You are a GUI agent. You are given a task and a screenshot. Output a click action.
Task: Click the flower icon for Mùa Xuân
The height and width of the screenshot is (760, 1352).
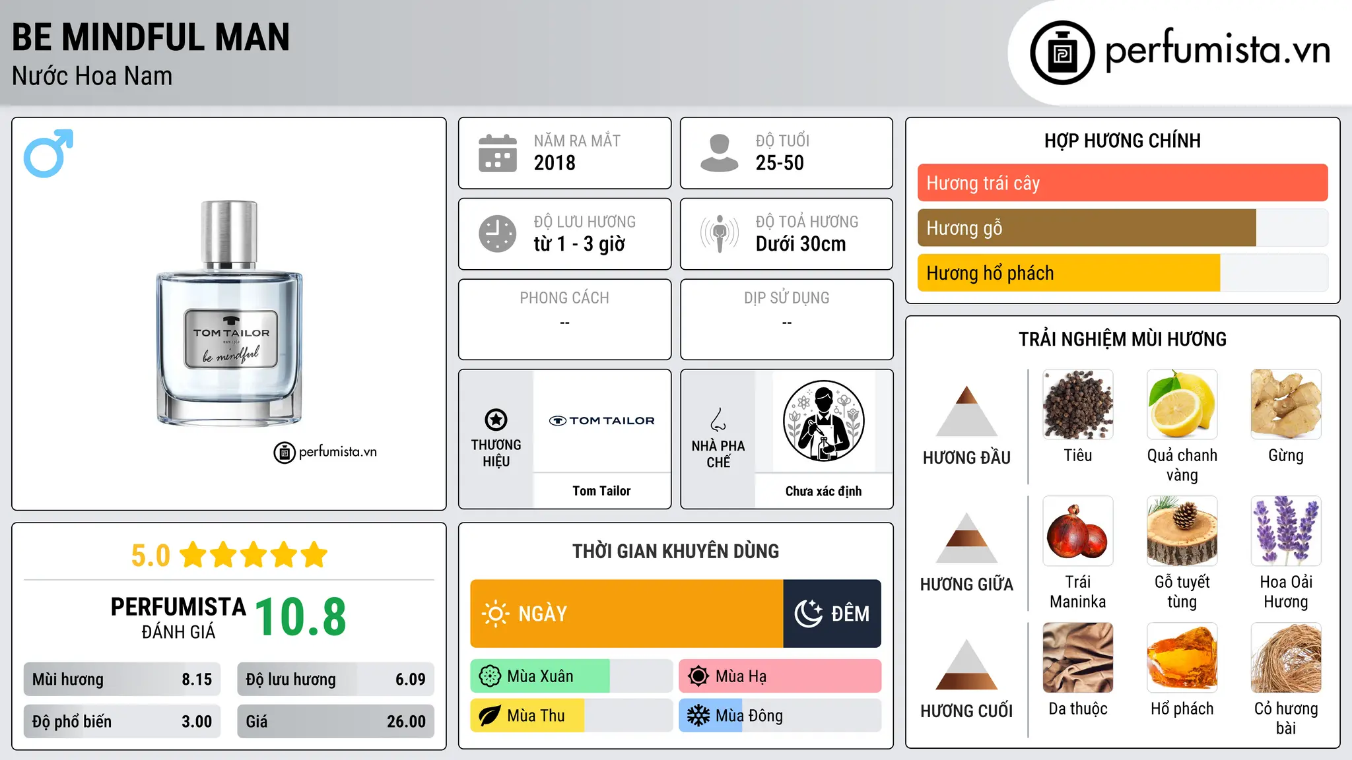click(490, 676)
